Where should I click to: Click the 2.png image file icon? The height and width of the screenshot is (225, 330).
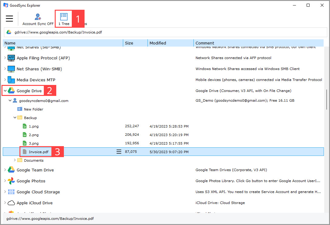25,135
